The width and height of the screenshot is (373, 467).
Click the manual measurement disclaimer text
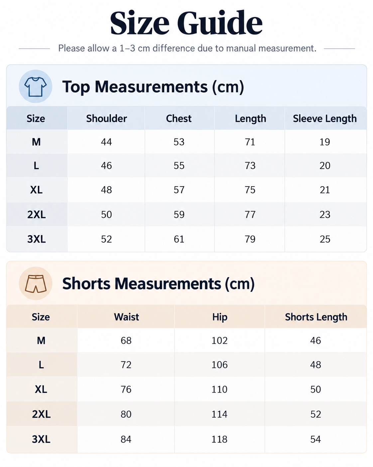pos(187,48)
